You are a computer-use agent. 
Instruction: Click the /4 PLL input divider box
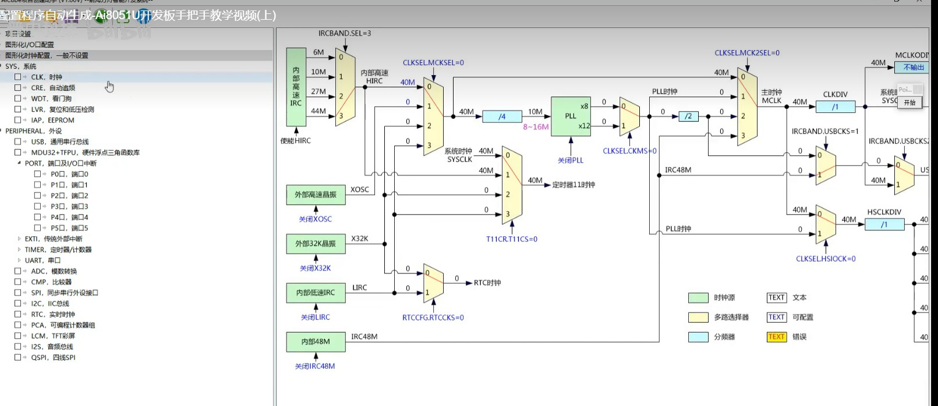(x=502, y=116)
